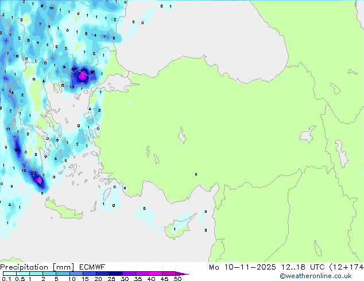Image resolution: width=364 pixels, height=281 pixels.
Task: Click the legend label '50'
Action: (177, 279)
